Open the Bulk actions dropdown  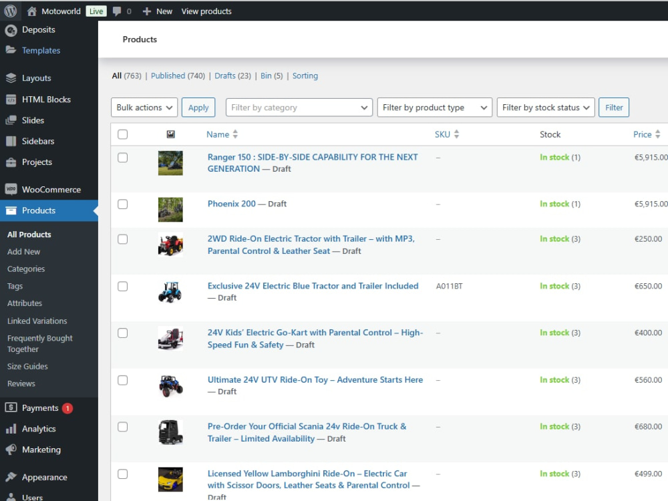pos(144,108)
